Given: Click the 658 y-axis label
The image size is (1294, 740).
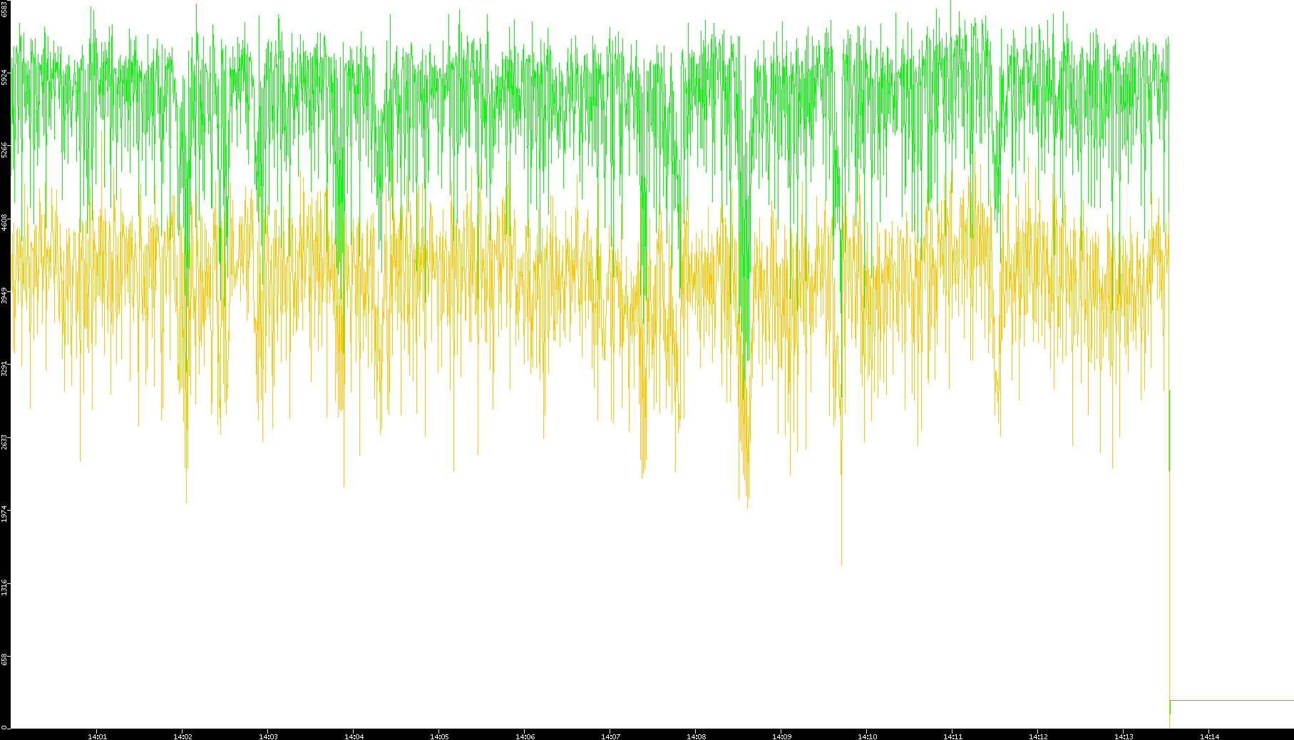Looking at the screenshot, I should point(4,660).
